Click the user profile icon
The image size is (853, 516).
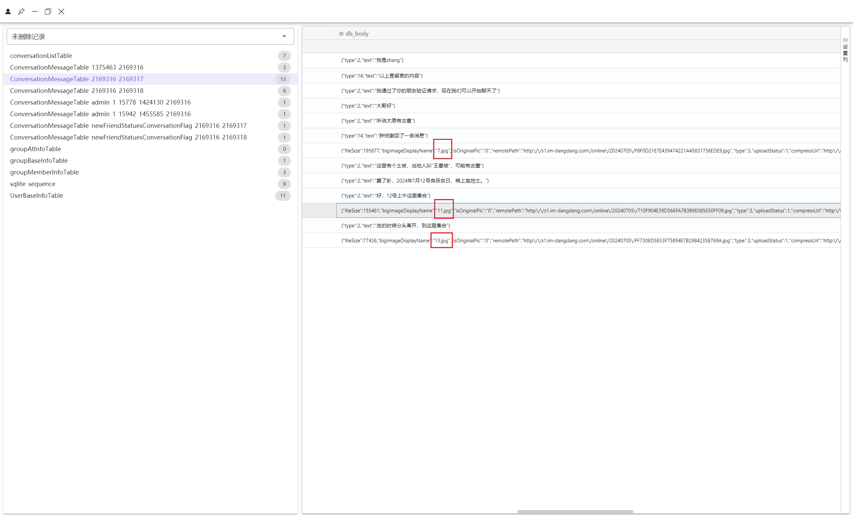click(x=8, y=11)
